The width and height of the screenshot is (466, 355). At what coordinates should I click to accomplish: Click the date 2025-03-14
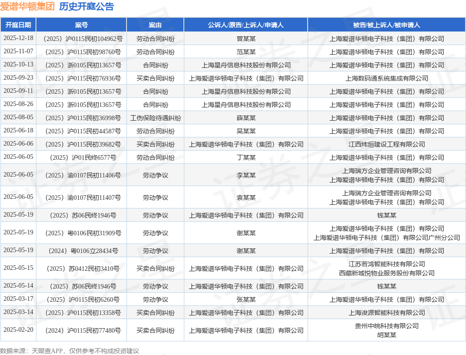coord(18,312)
